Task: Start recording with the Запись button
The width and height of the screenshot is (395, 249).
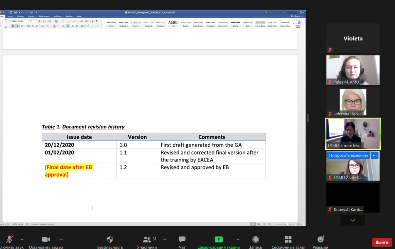Action: point(255,239)
